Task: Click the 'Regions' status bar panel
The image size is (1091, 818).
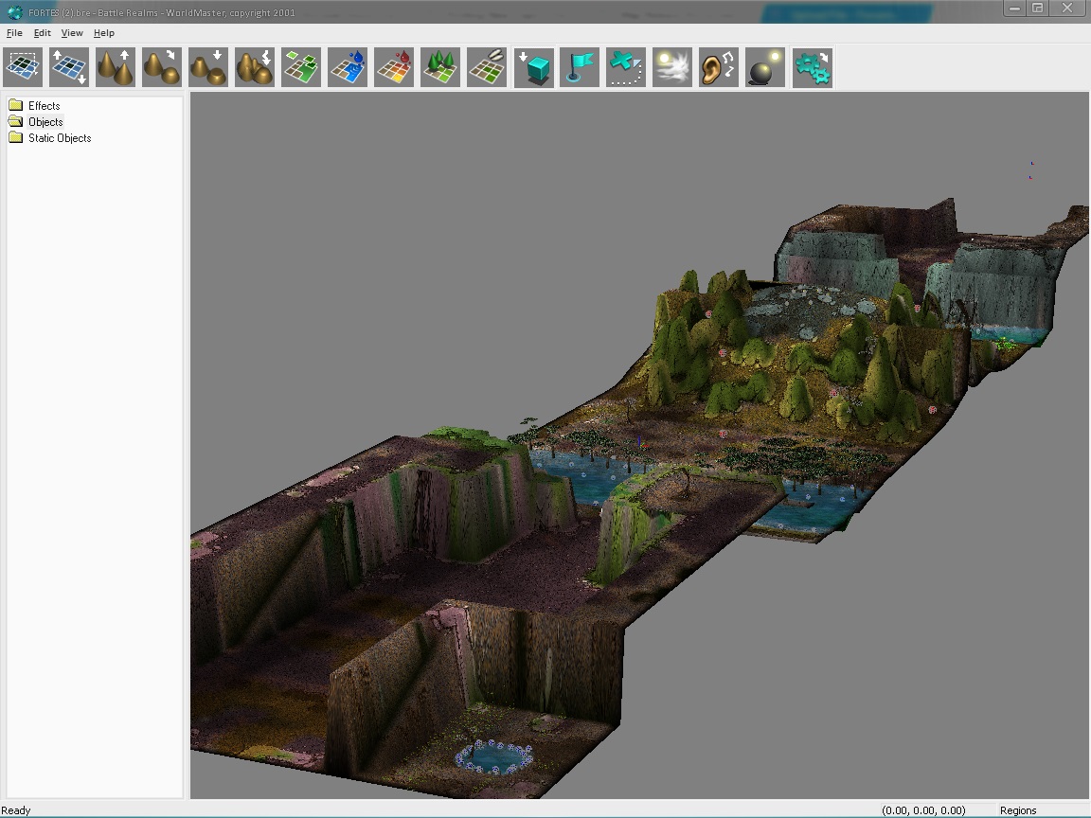Action: click(x=1018, y=810)
